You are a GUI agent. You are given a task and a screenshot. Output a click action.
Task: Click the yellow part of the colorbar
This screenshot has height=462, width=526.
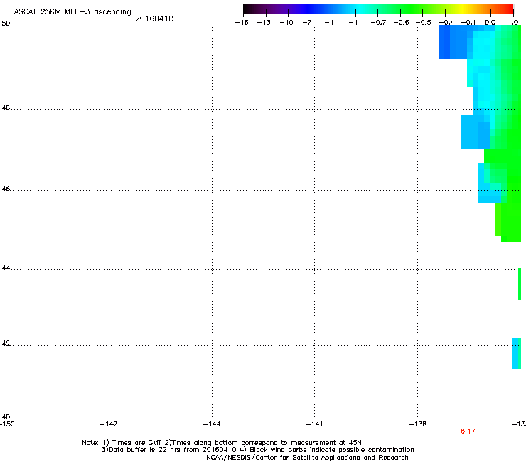[463, 9]
